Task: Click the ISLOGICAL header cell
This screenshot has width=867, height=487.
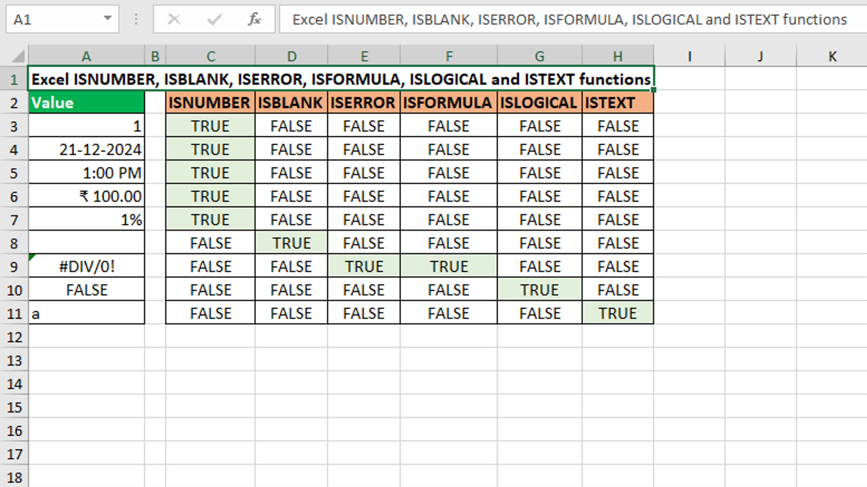Action: click(540, 102)
